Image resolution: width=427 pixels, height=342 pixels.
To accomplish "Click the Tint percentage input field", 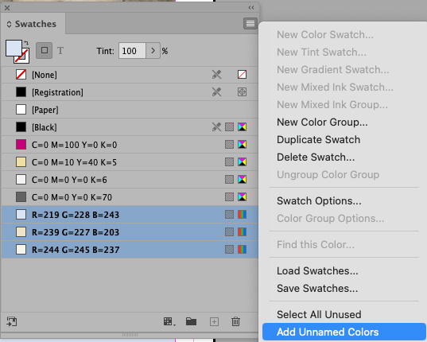I will (x=132, y=51).
